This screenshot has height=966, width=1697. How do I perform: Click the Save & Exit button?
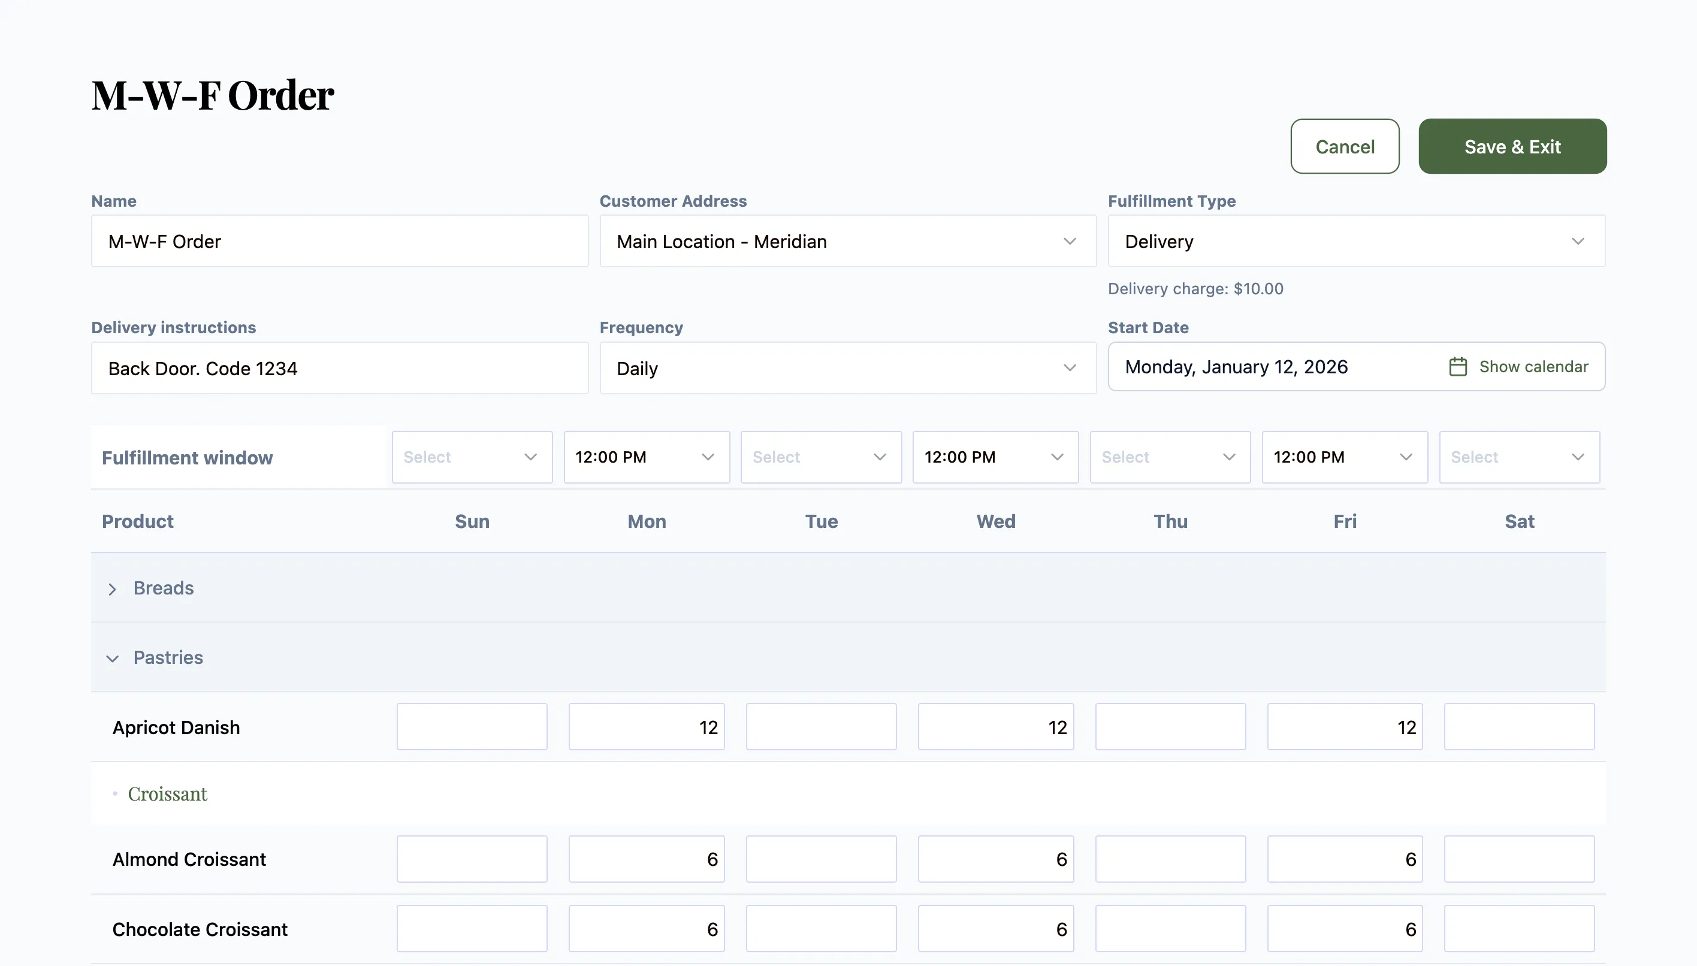pyautogui.click(x=1512, y=146)
